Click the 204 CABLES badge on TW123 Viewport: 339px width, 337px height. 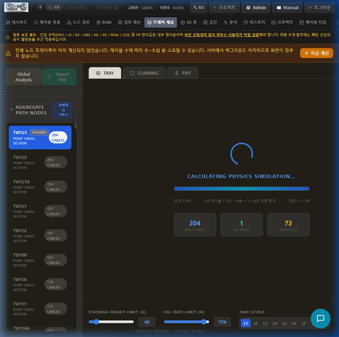coord(58,138)
